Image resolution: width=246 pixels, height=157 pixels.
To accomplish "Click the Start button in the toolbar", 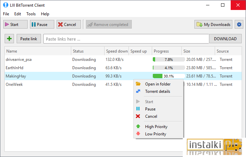I will pyautogui.click(x=15, y=24).
